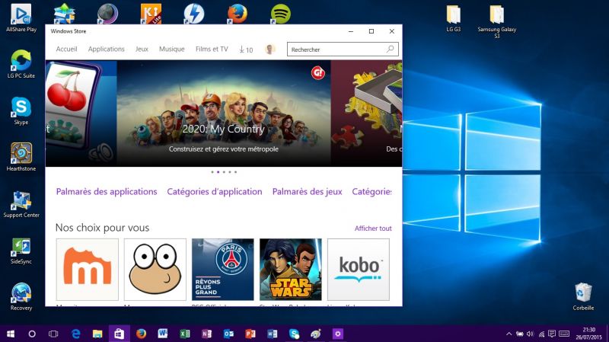Viewport: 609px width, 342px height.
Task: Select the first carousel page dot
Action: point(212,172)
